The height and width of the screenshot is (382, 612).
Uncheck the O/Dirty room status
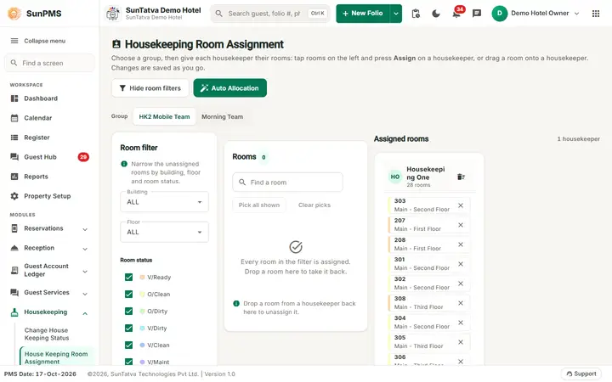click(128, 311)
